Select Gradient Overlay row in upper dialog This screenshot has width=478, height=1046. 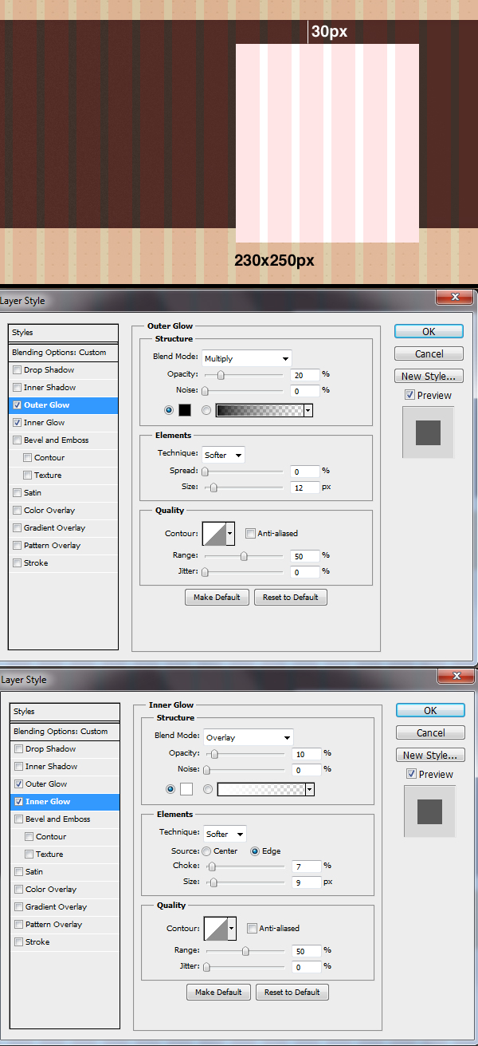coord(64,528)
